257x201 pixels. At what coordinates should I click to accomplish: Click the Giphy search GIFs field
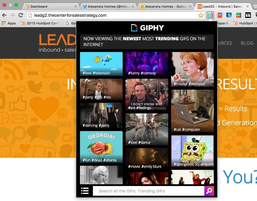pos(148,191)
